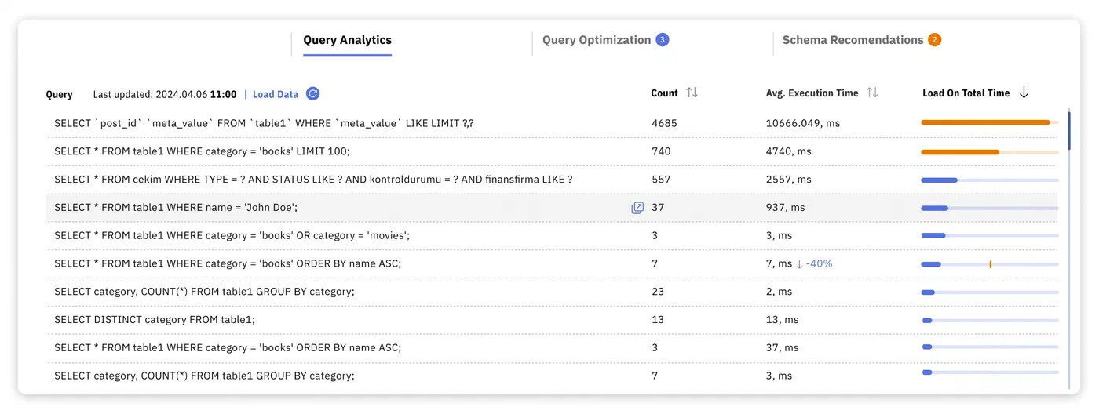Image resolution: width=1099 pixels, height=414 pixels.
Task: Click the execution time 937, ms
Action: coord(786,208)
